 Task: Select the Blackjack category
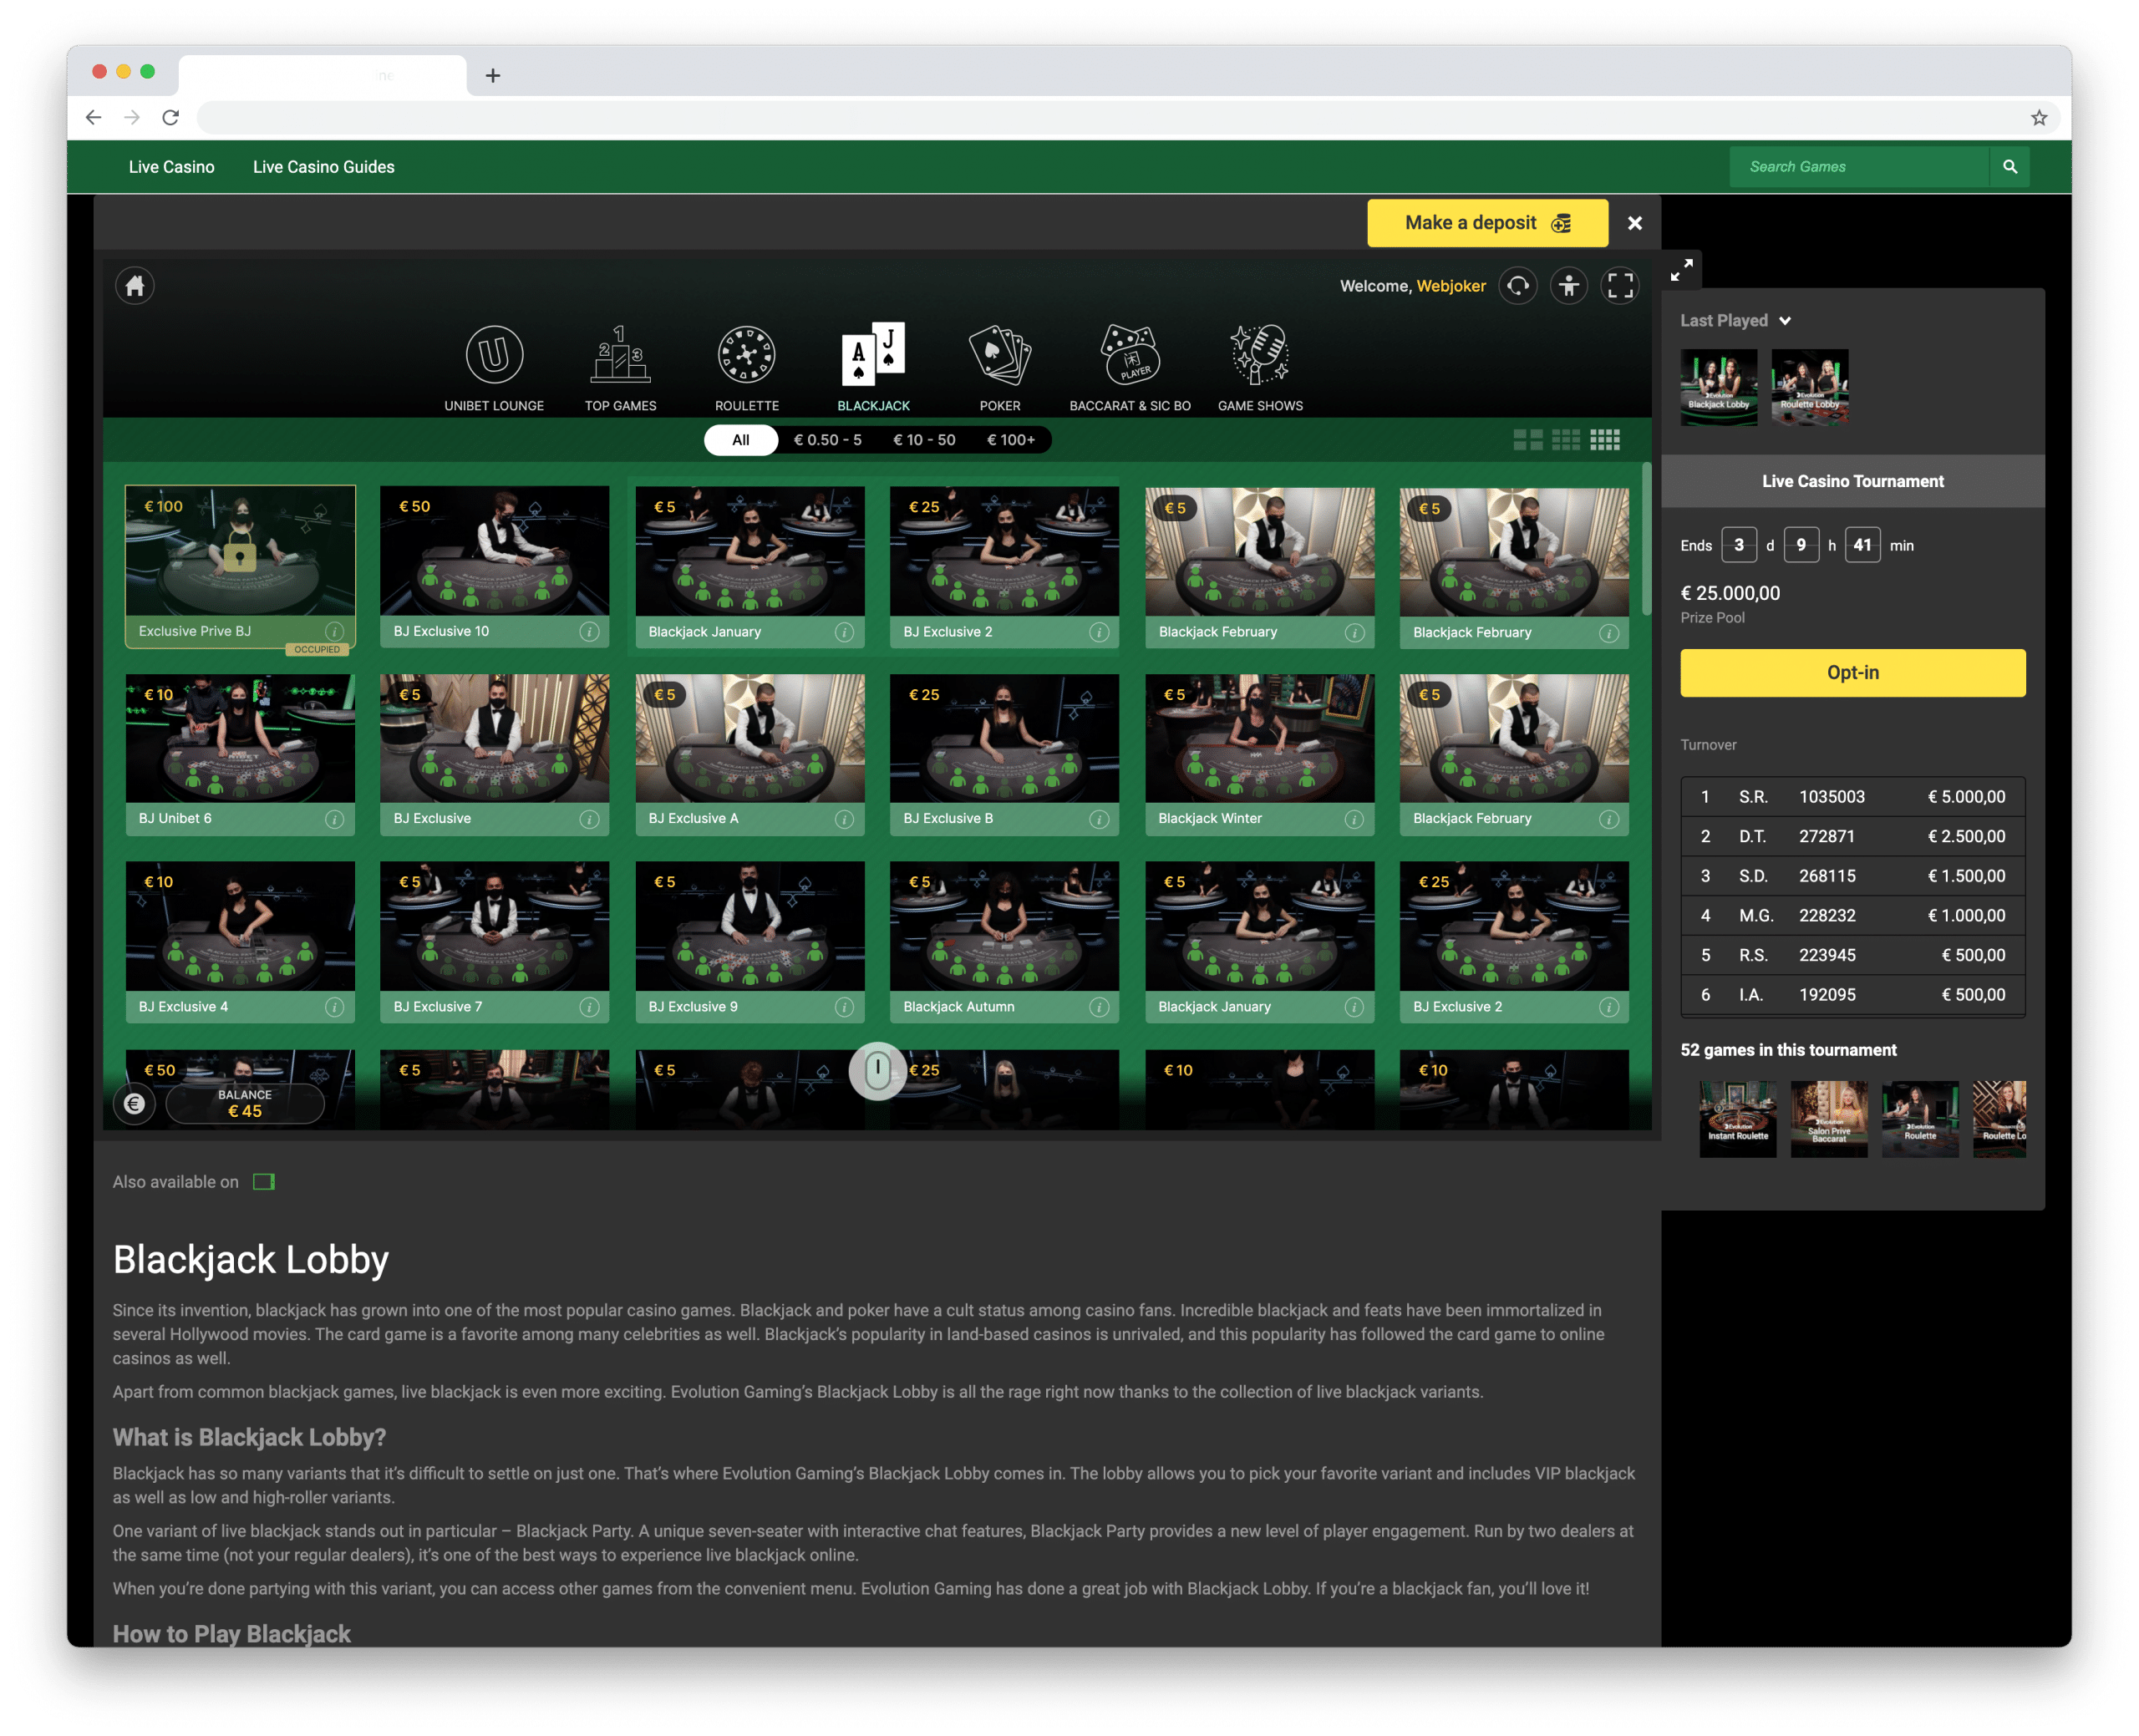coord(873,367)
